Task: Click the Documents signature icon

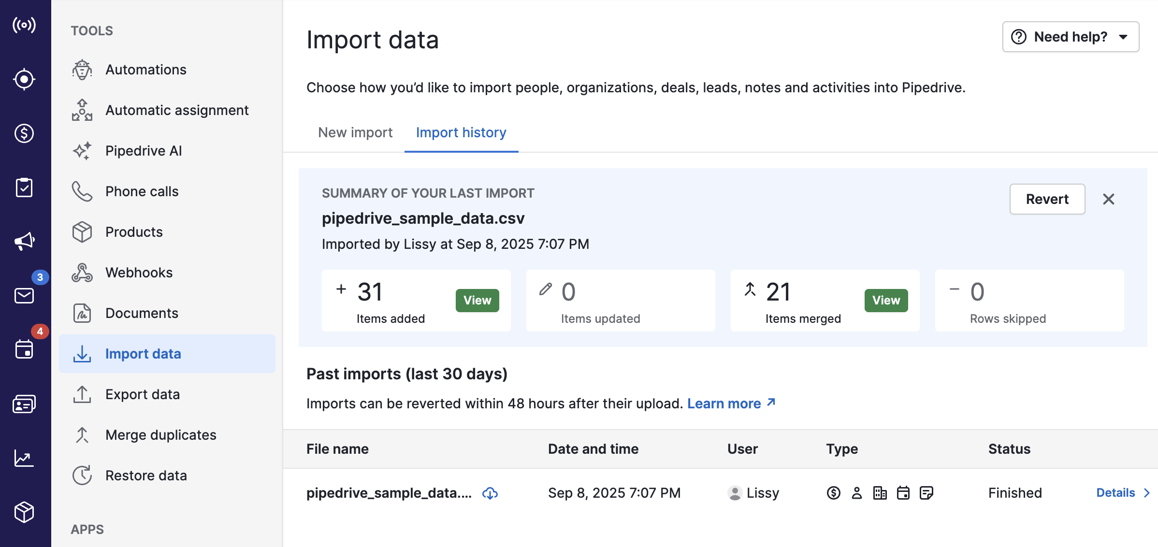Action: 82,313
